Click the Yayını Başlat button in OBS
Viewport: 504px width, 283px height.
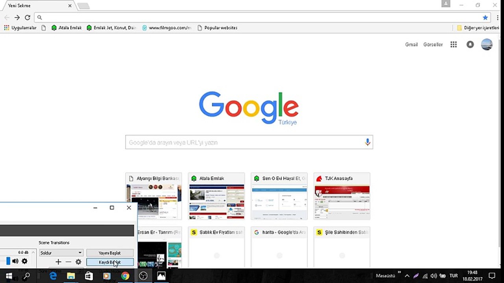click(110, 253)
